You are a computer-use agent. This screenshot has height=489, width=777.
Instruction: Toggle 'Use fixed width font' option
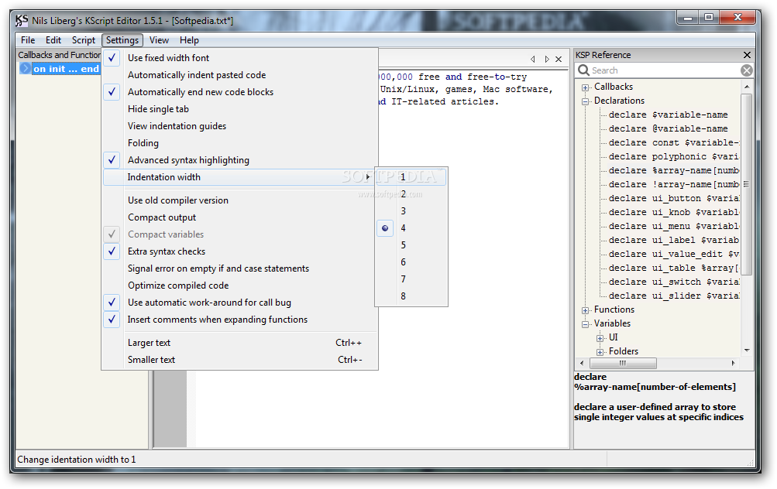[x=240, y=58]
